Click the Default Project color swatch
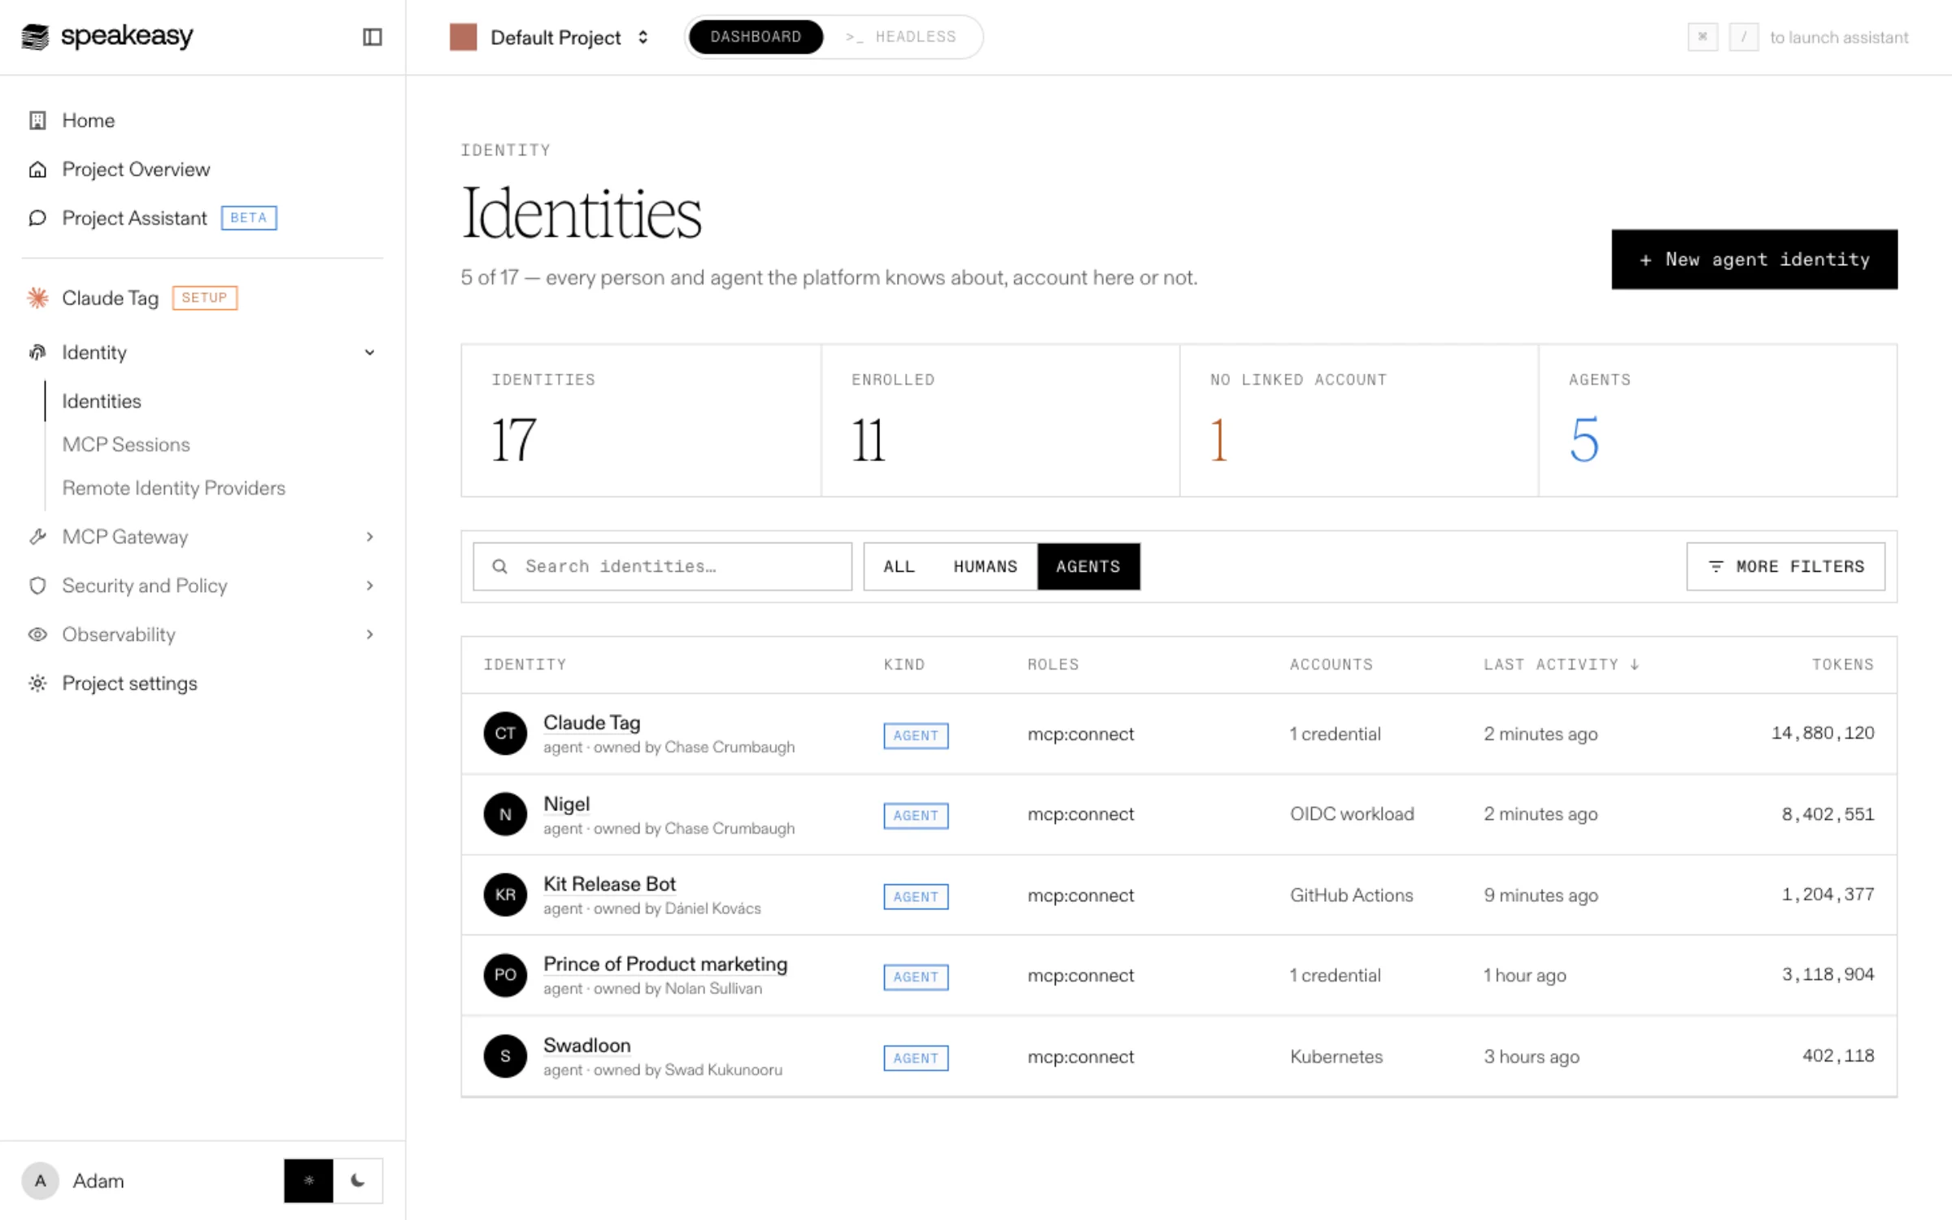1952x1220 pixels. click(x=463, y=37)
